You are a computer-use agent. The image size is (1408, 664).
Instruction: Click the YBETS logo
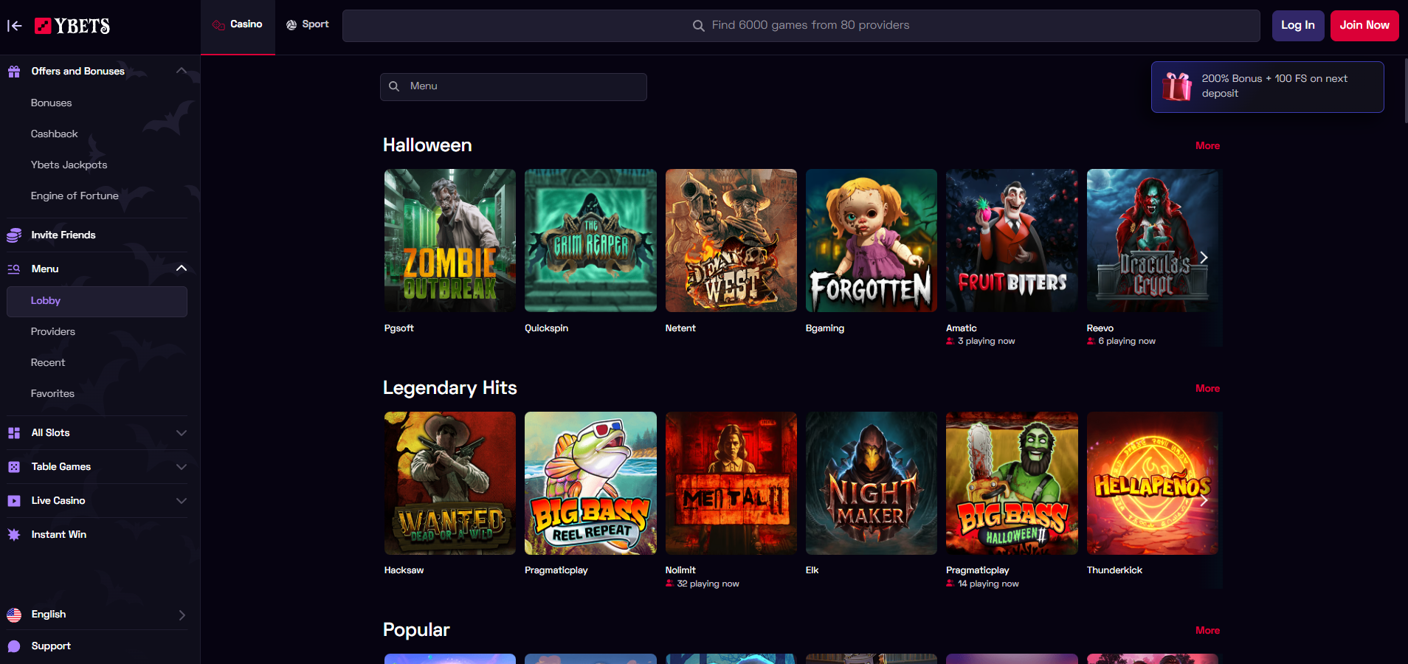74,26
